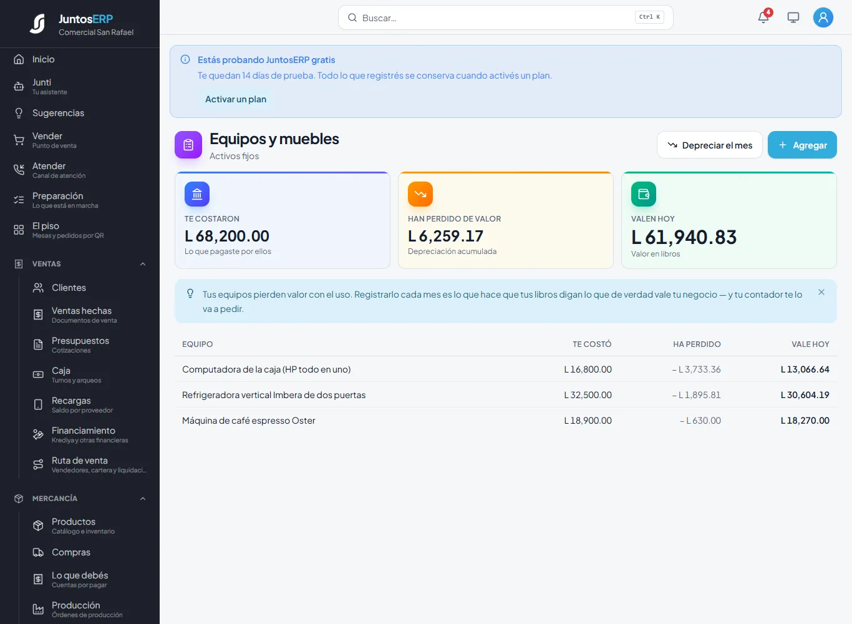The image size is (852, 624).
Task: Click the TE COSTÓ column header
Action: click(x=592, y=344)
